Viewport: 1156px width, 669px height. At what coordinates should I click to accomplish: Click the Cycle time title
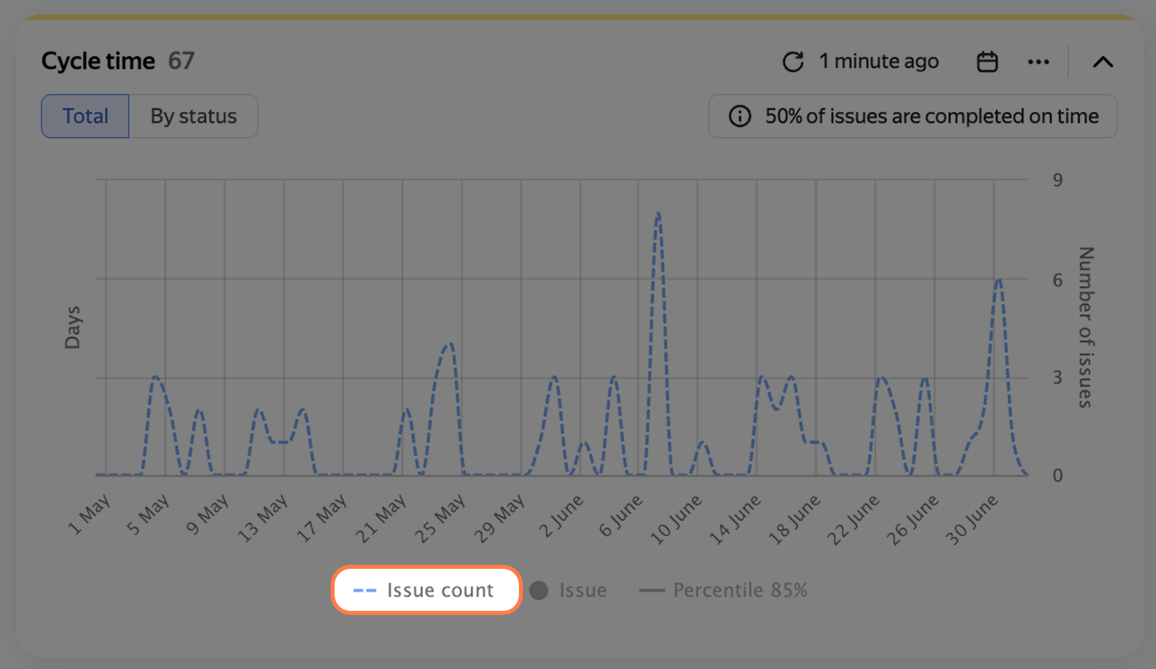(98, 61)
